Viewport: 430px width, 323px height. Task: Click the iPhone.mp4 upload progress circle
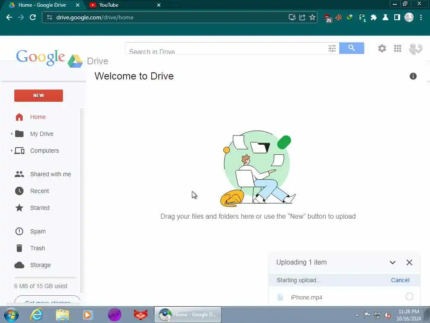409,297
